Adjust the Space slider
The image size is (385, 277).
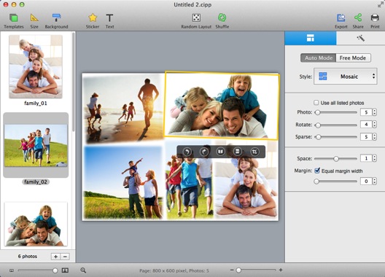[x=335, y=159]
